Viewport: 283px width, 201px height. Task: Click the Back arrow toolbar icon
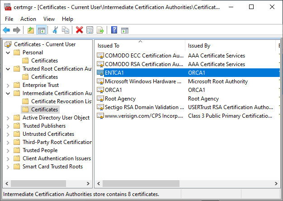coord(6,30)
